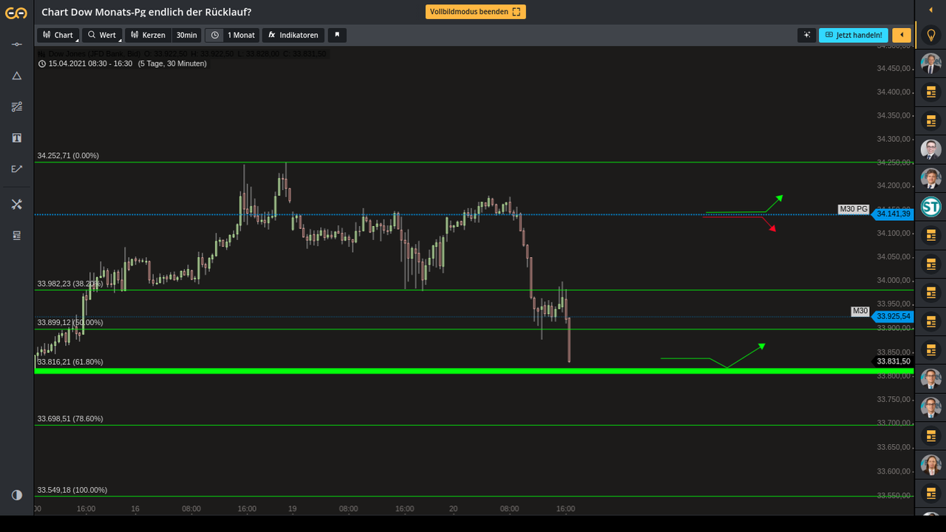Open the stacked layers templates icon
The image size is (946, 532).
pos(16,235)
